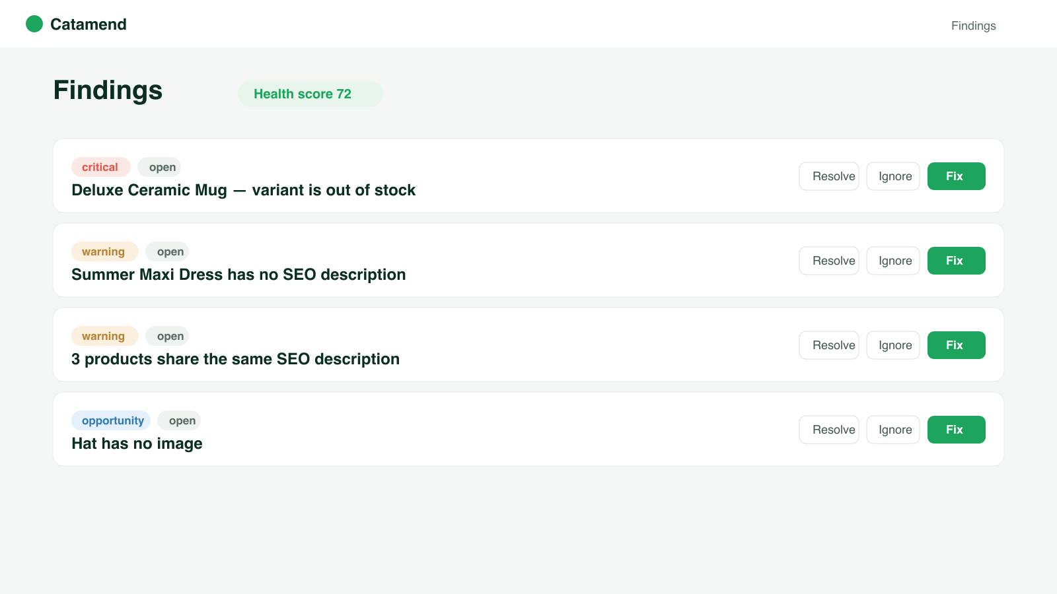The height and width of the screenshot is (594, 1057).
Task: Click the critical severity tag
Action: (x=101, y=167)
